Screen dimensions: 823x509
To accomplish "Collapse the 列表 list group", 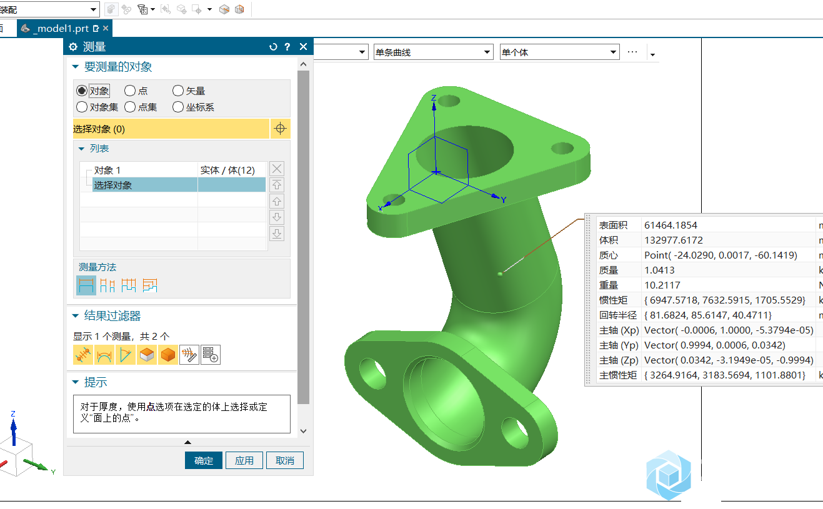I will (81, 149).
